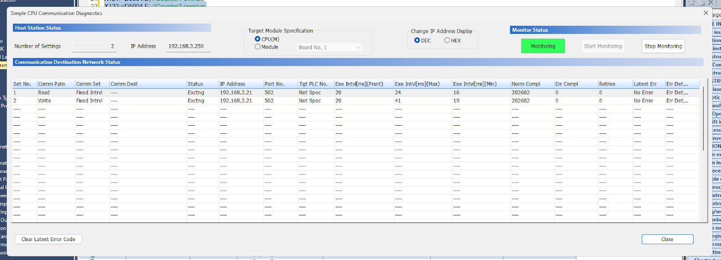Click Err Det... cell in Write row

coord(677,100)
